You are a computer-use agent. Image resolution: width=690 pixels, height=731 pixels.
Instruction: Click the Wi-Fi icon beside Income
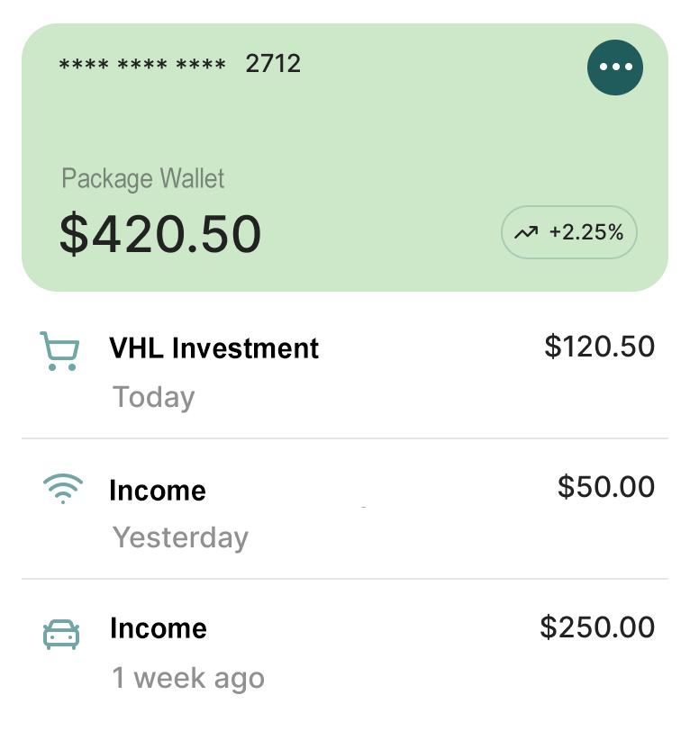click(62, 490)
